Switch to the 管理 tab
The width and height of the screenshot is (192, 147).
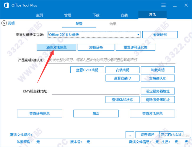pyautogui.click(x=68, y=15)
